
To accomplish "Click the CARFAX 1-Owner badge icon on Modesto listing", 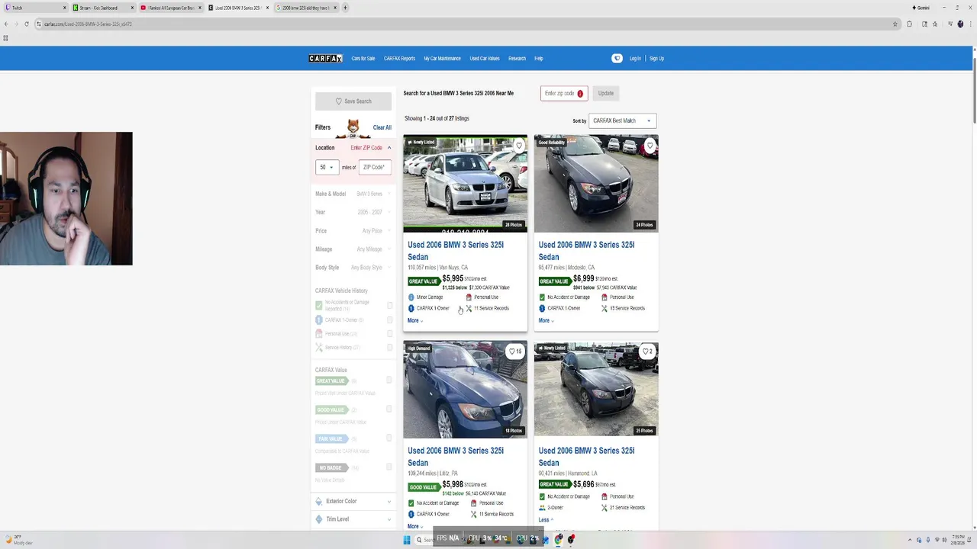I will coord(542,308).
